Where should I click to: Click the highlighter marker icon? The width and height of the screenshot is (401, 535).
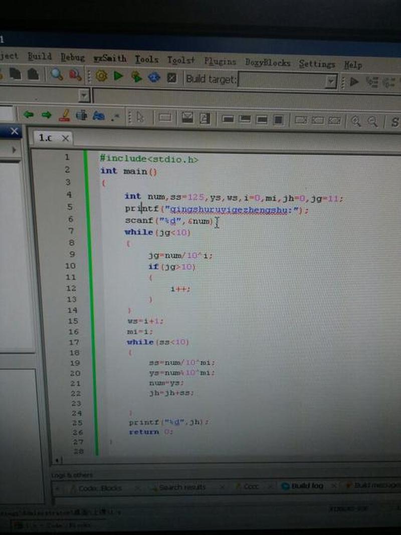64,115
